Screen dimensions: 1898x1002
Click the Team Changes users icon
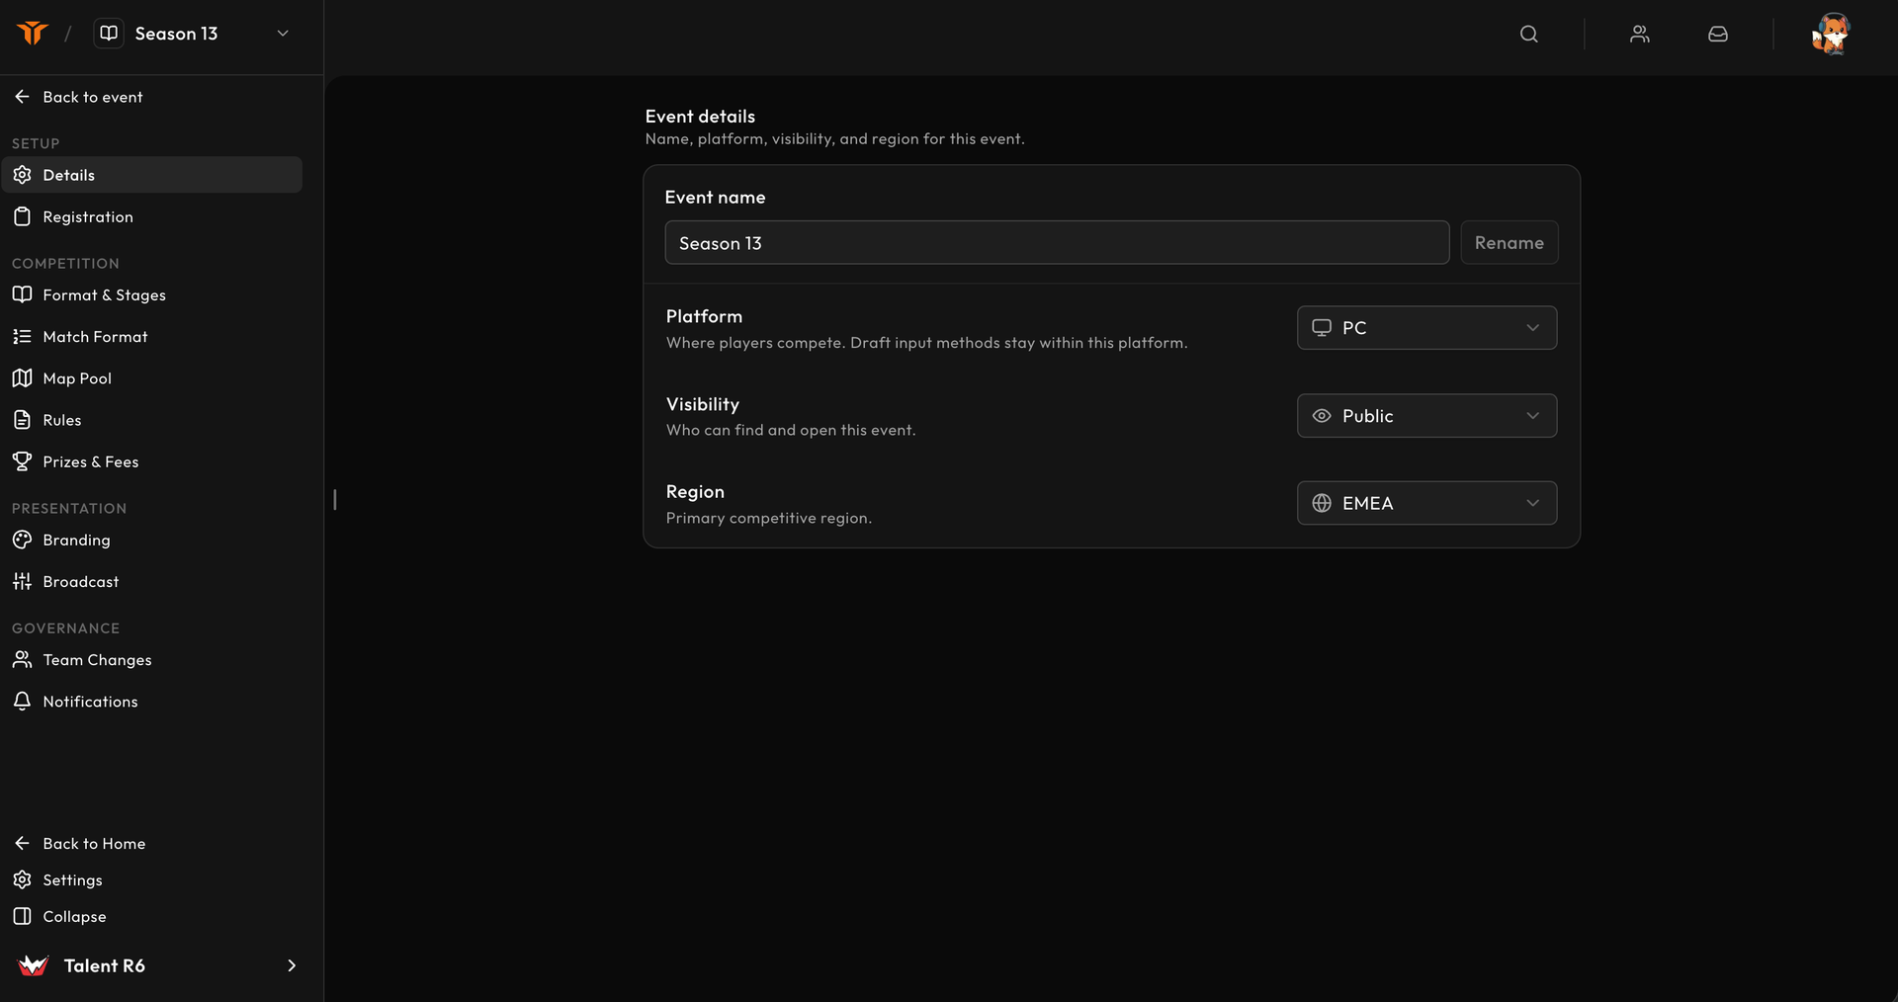pyautogui.click(x=22, y=659)
